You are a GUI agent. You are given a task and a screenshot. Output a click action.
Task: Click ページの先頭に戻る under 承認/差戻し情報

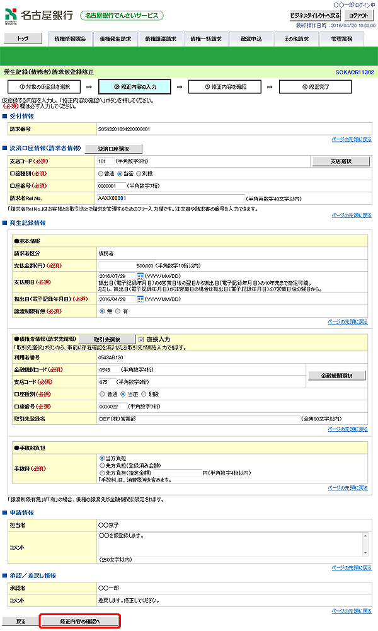tap(352, 611)
